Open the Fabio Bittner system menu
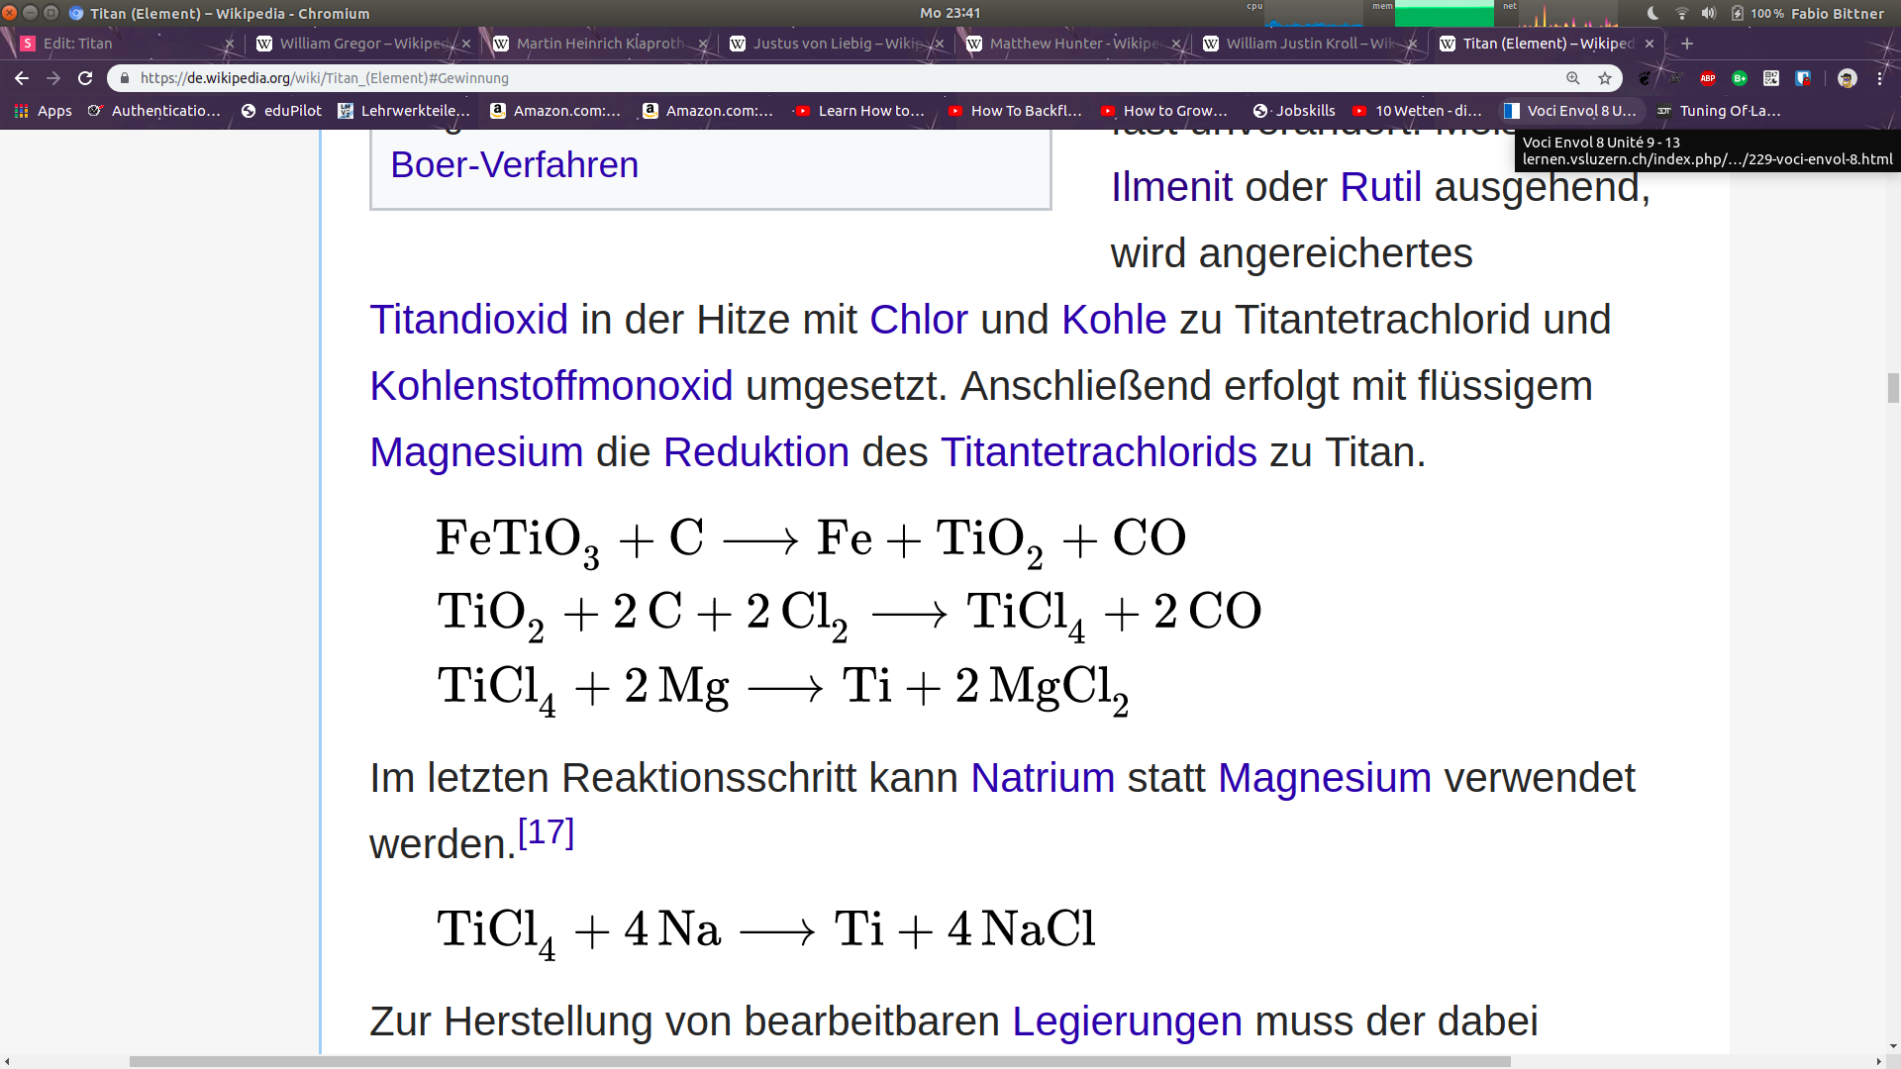Viewport: 1901px width, 1069px height. (1837, 13)
